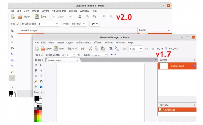This screenshot has width=203, height=125.
Task: Expand more tools chevron in v2.0 toolbox
Action: coord(12,87)
